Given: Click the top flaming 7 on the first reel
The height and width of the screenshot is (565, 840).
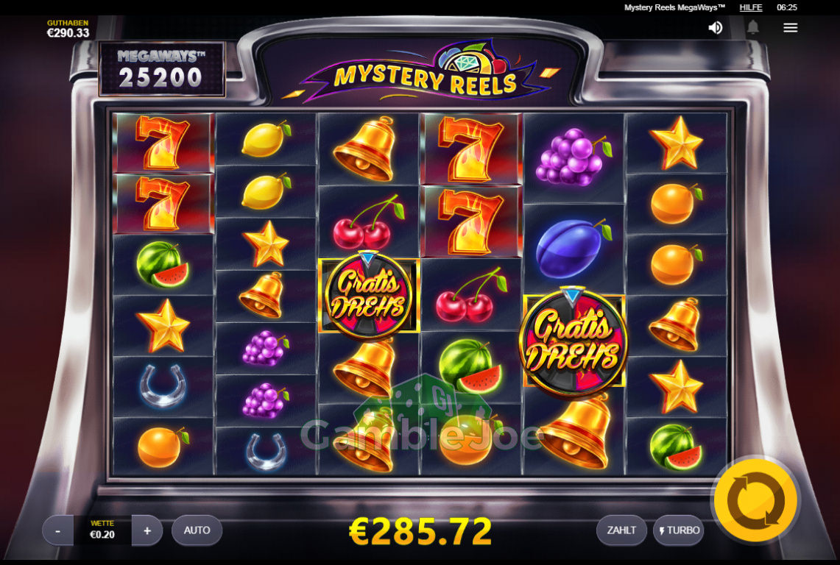Looking at the screenshot, I should click(x=163, y=143).
